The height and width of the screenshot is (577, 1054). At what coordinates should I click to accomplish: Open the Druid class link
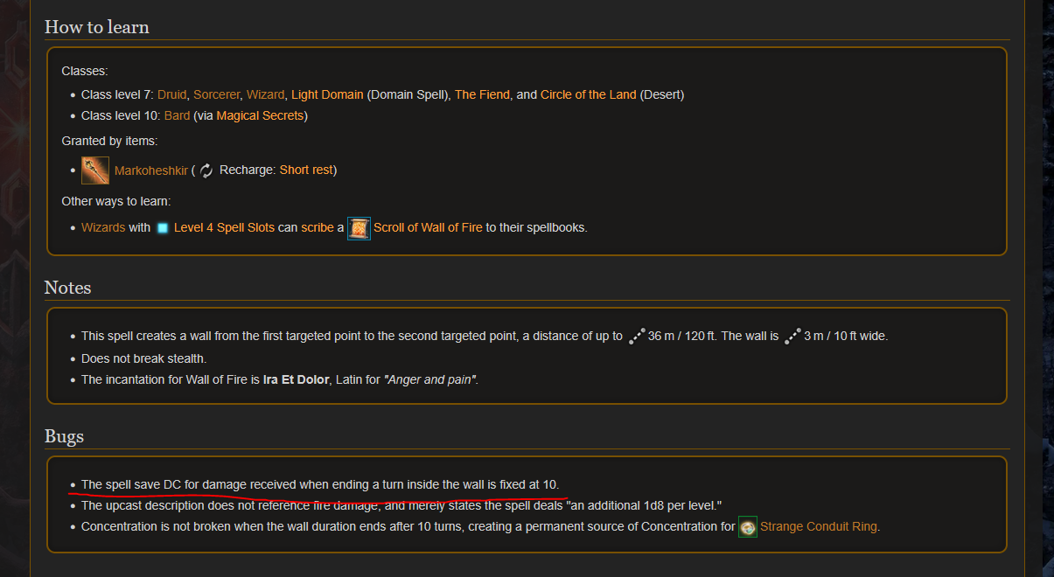point(171,94)
